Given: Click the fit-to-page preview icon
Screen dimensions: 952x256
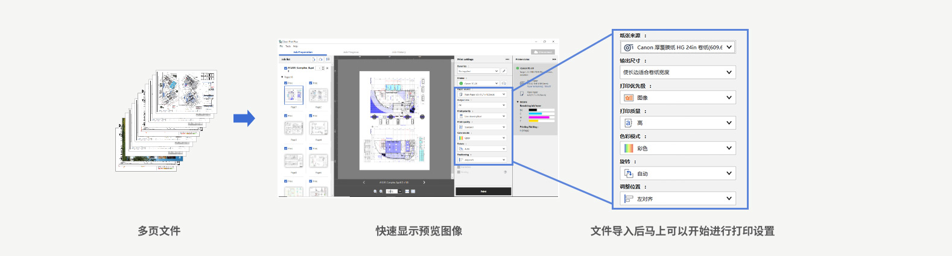Looking at the screenshot, I should click(413, 191).
